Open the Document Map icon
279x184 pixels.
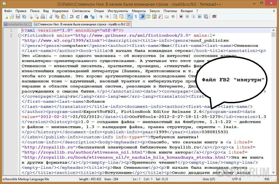pos(154,17)
